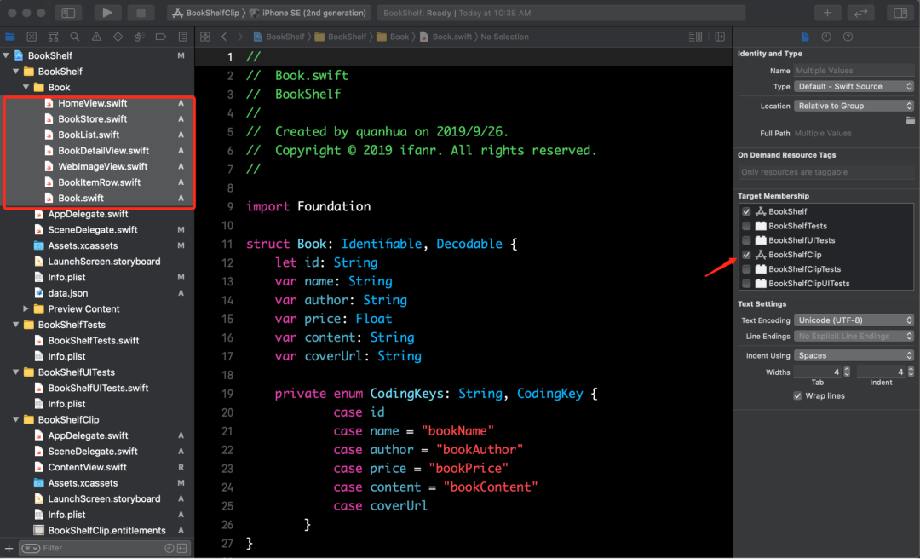
Task: Show the History inspector clock icon
Action: coord(826,37)
